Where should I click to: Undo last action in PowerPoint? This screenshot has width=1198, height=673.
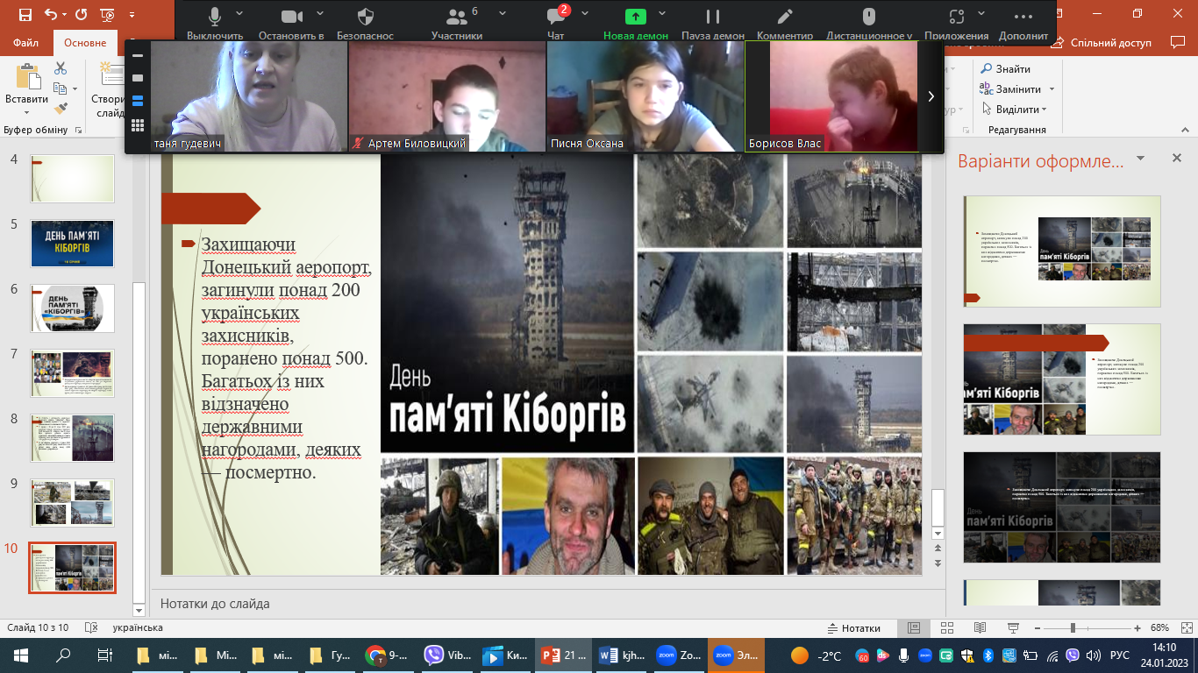[x=51, y=15]
